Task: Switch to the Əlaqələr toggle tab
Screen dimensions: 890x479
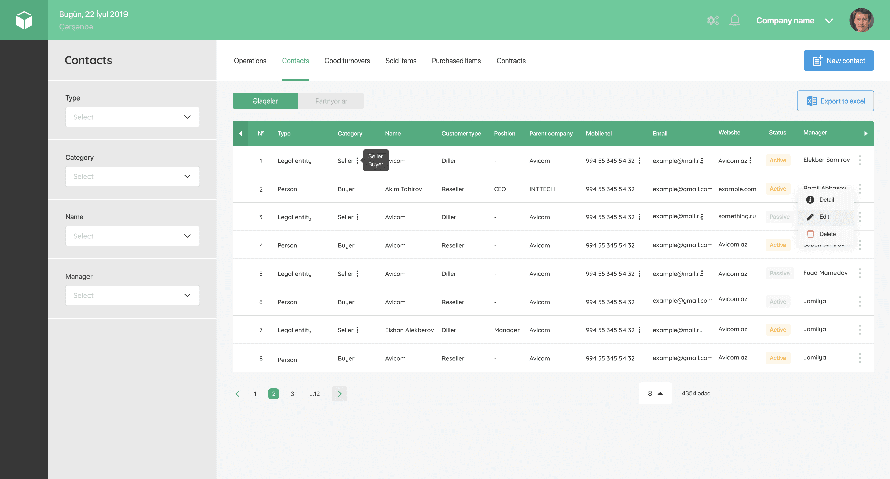Action: tap(265, 101)
